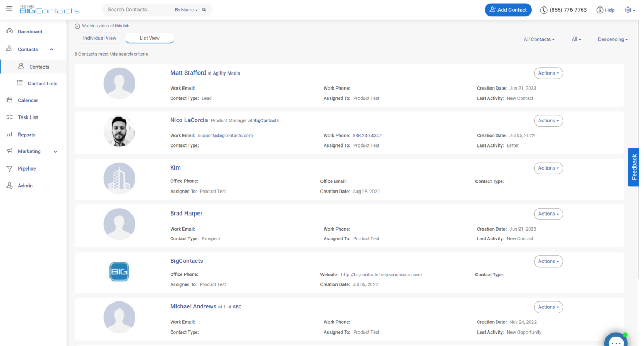Click the BigContacts BIG logo thumbnail
Viewport: 644px width, 346px height.
point(119,271)
